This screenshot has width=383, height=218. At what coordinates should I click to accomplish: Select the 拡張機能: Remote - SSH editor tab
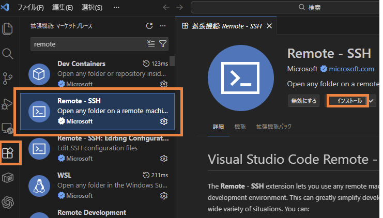(226, 26)
